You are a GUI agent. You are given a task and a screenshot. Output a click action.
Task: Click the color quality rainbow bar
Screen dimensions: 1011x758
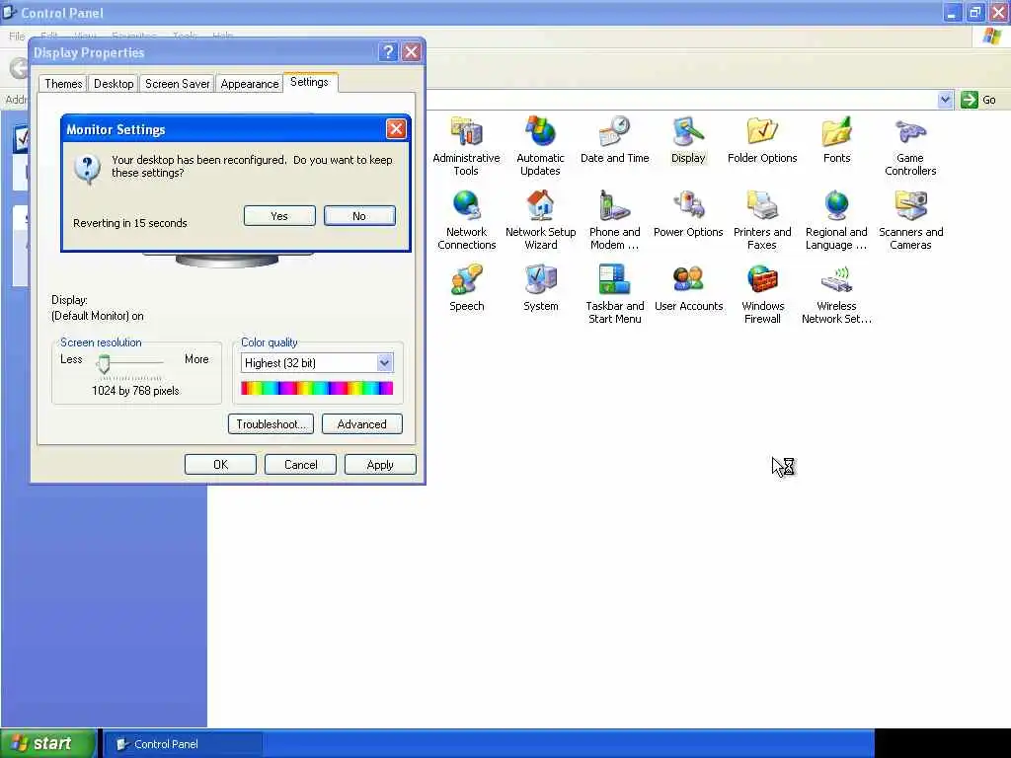pyautogui.click(x=317, y=388)
